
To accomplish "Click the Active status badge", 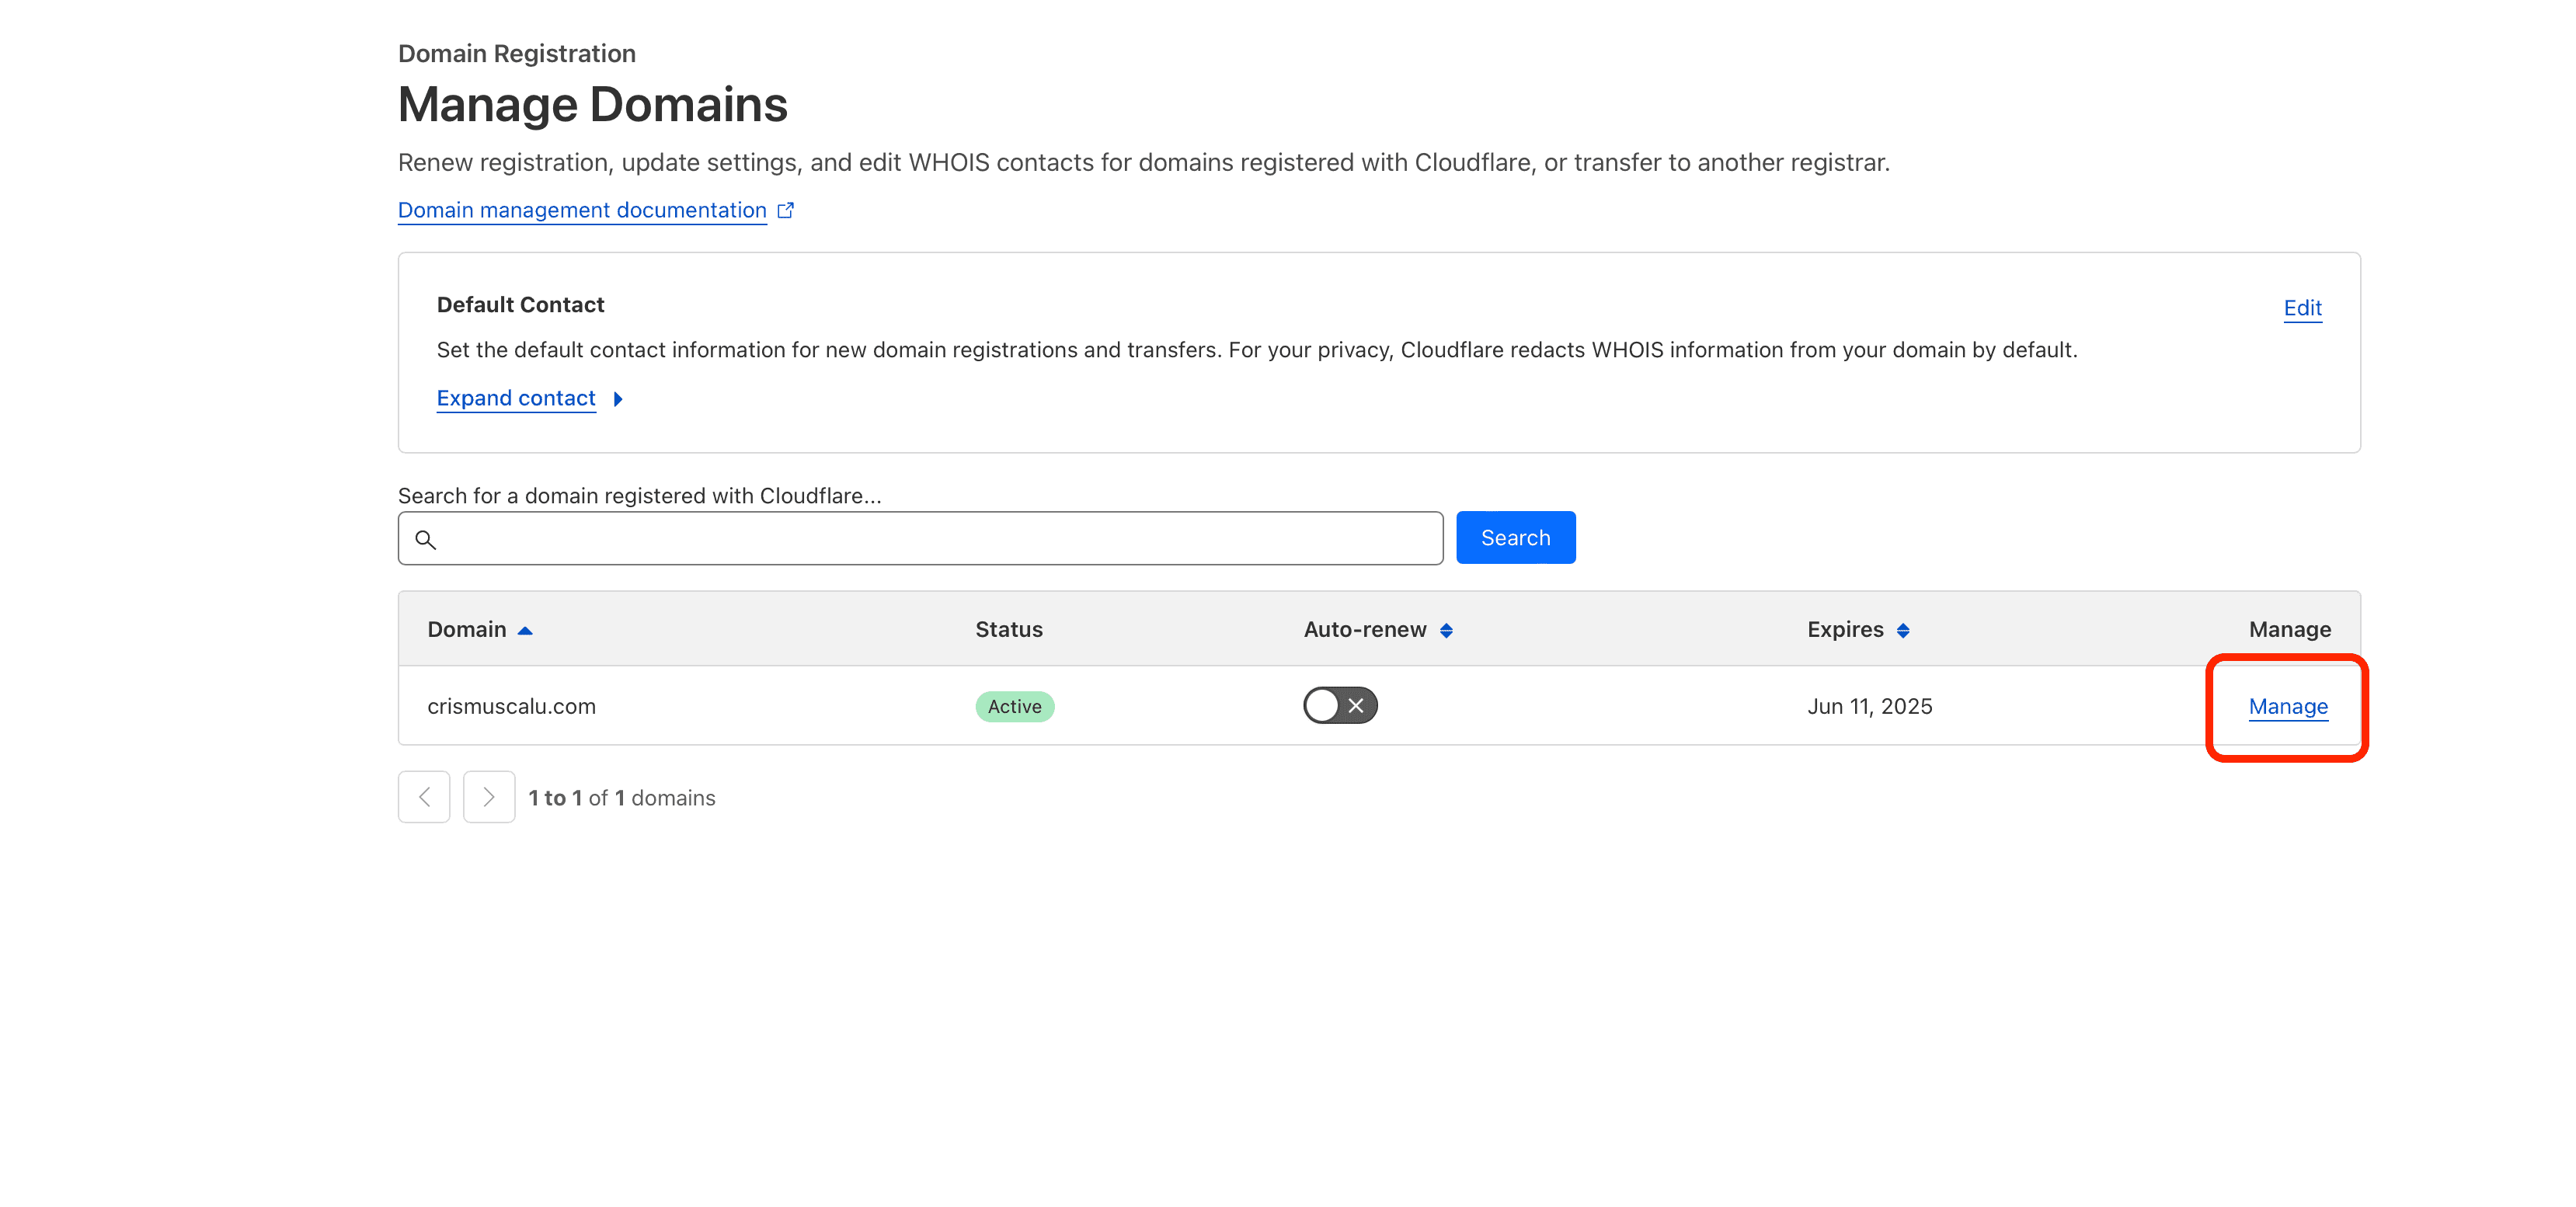I will [x=1014, y=706].
